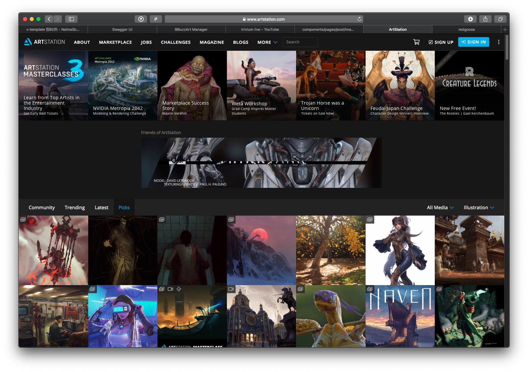This screenshot has width=528, height=372.
Task: Open the shopping cart
Action: pyautogui.click(x=416, y=42)
